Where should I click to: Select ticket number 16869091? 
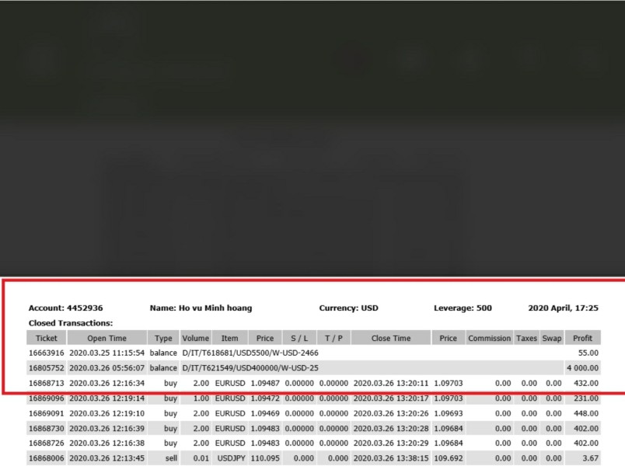pyautogui.click(x=46, y=413)
